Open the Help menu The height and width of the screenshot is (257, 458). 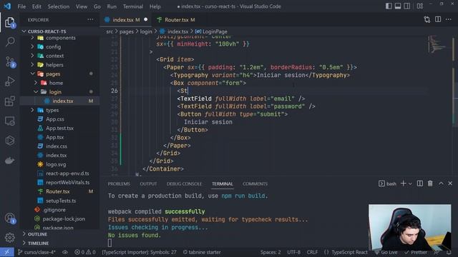pos(155,6)
